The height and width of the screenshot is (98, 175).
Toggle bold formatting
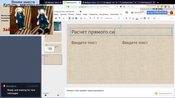pyautogui.click(x=126, y=18)
